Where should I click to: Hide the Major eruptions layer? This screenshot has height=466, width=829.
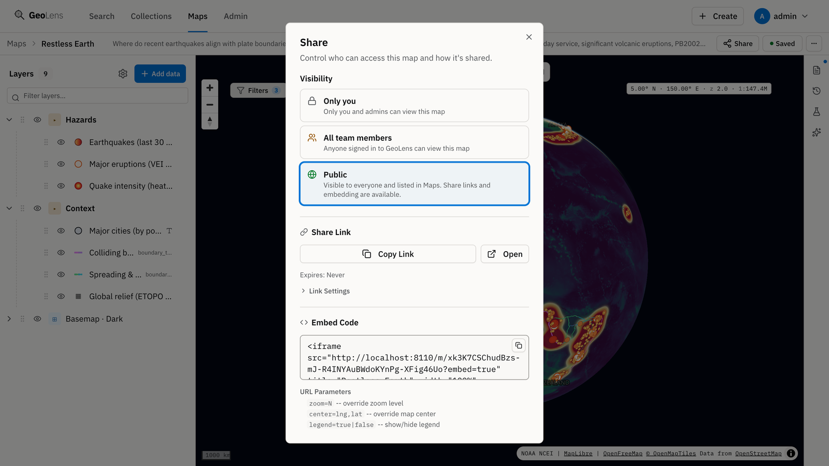(61, 164)
